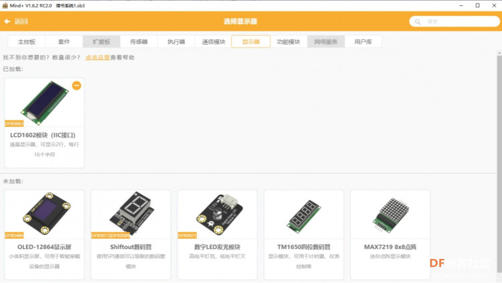Select the 显示器 tab

click(x=251, y=41)
